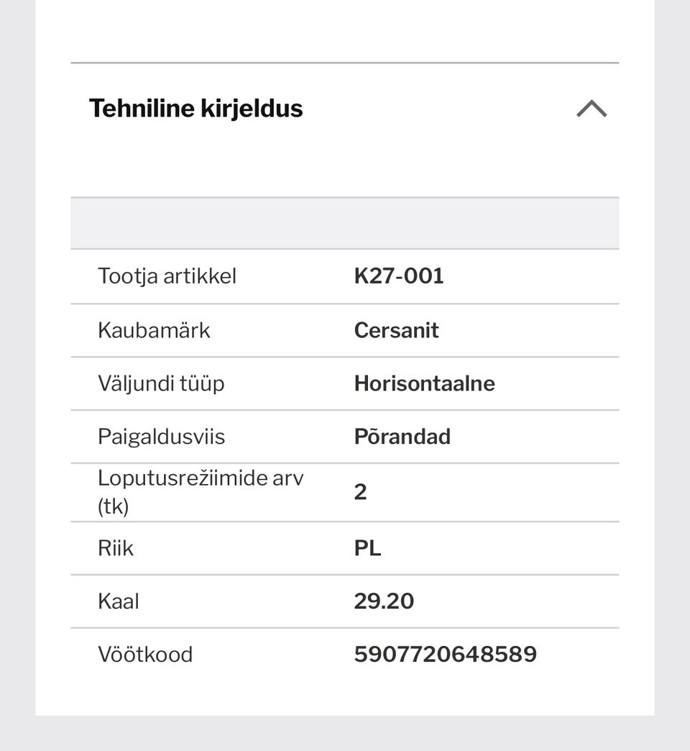690x751 pixels.
Task: Click the Kaubamärk row label
Action: tap(154, 330)
